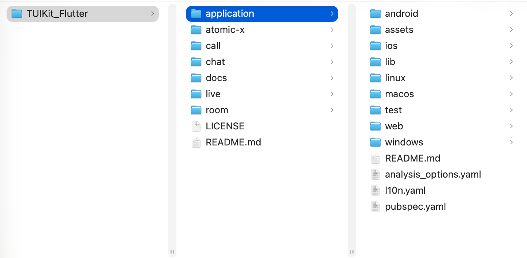Click the l10n.yaml file icon

[x=375, y=190]
